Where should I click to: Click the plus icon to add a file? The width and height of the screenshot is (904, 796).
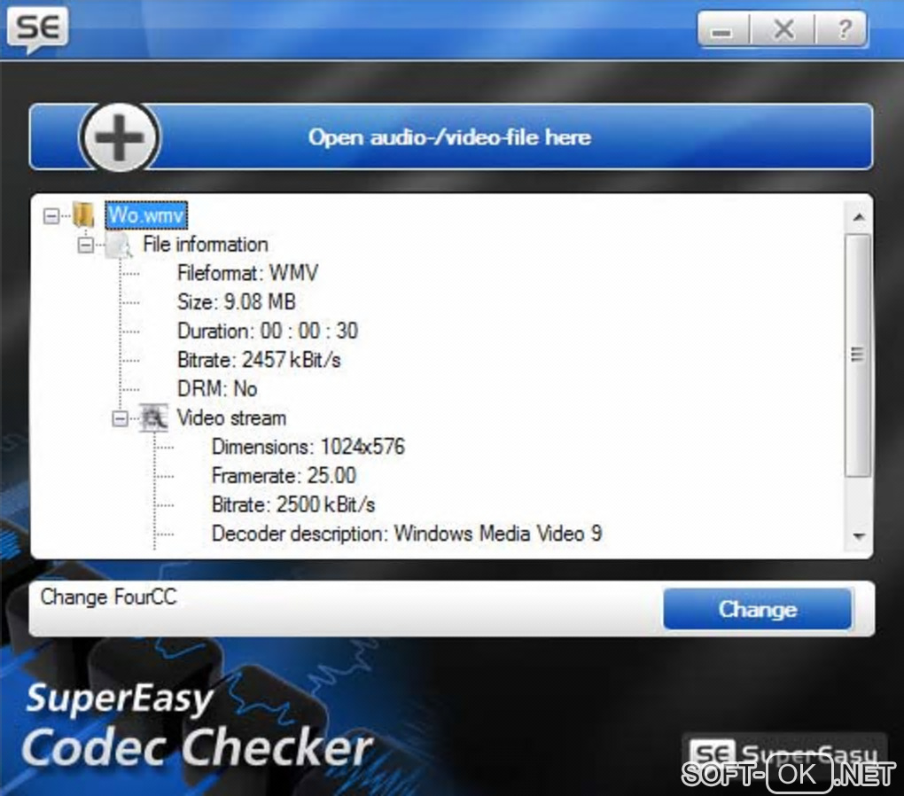[120, 137]
